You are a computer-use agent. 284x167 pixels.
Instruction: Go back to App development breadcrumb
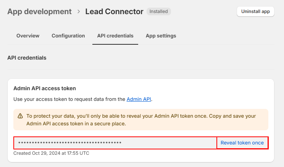pyautogui.click(x=39, y=11)
